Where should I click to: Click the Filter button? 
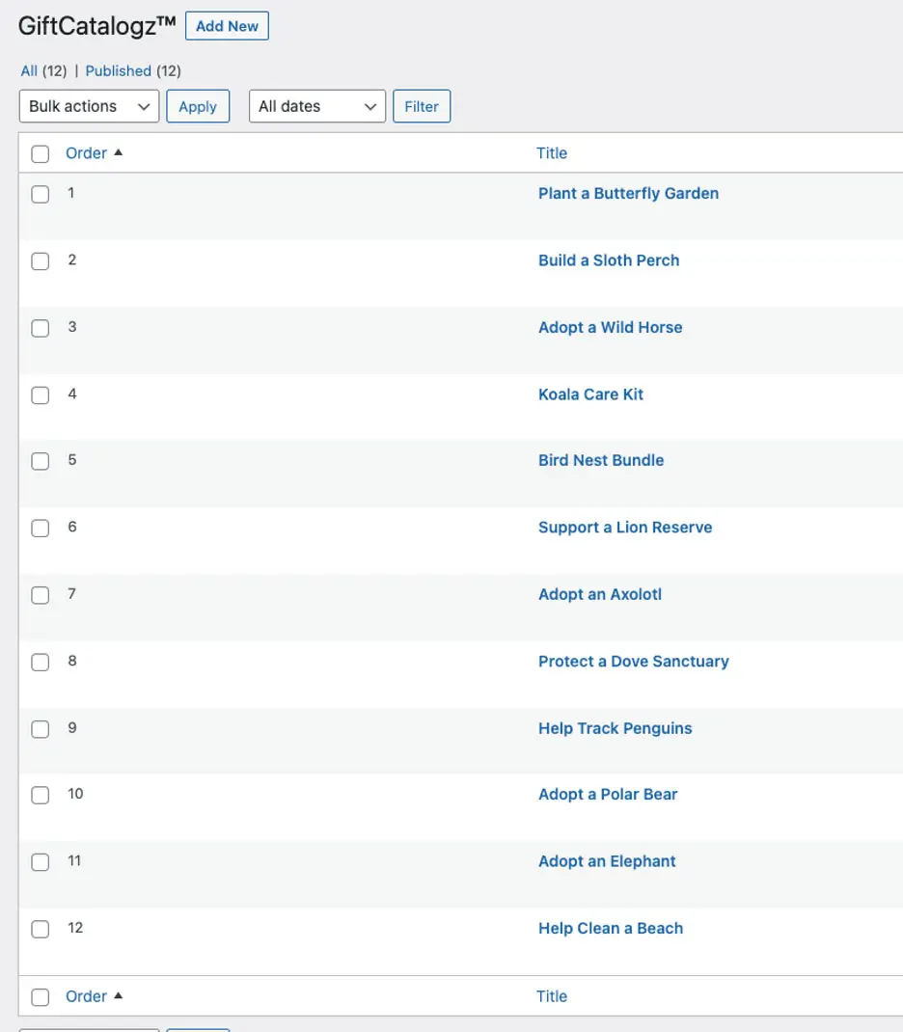point(422,106)
